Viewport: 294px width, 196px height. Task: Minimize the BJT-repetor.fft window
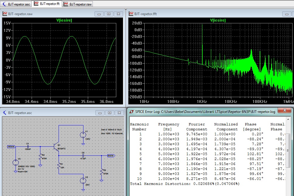coord(287,14)
